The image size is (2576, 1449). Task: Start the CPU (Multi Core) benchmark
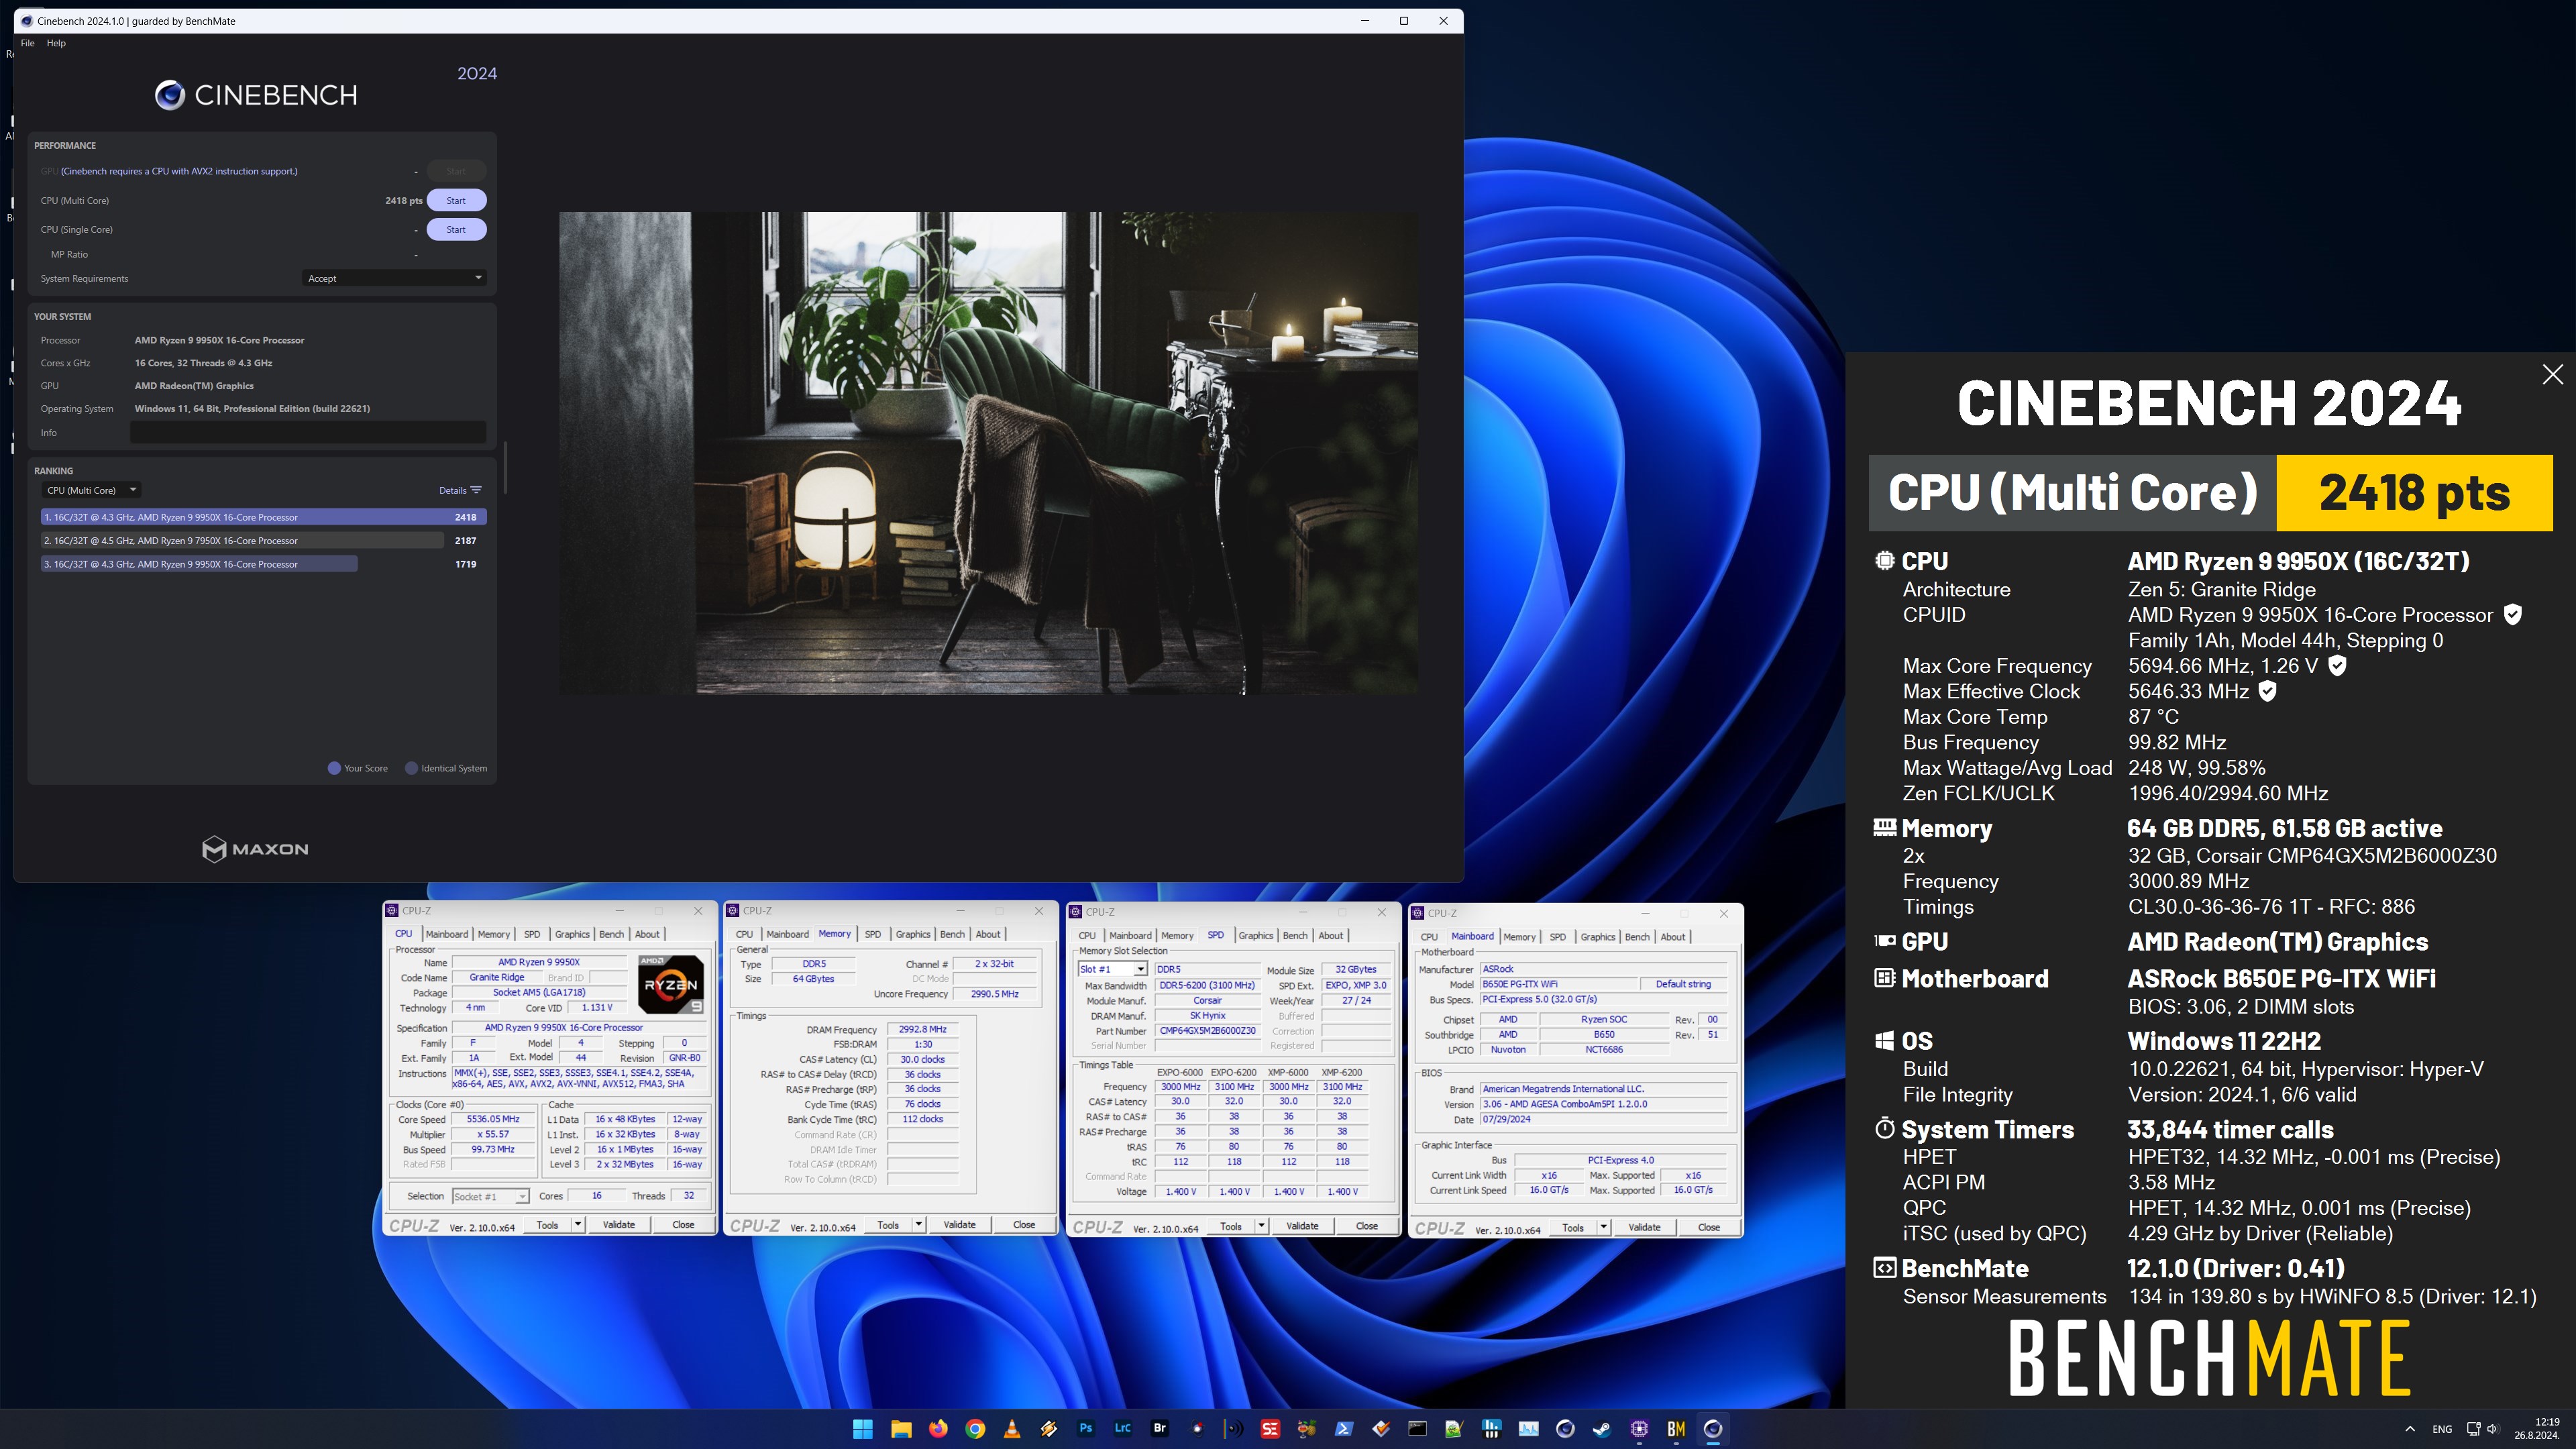pos(456,200)
